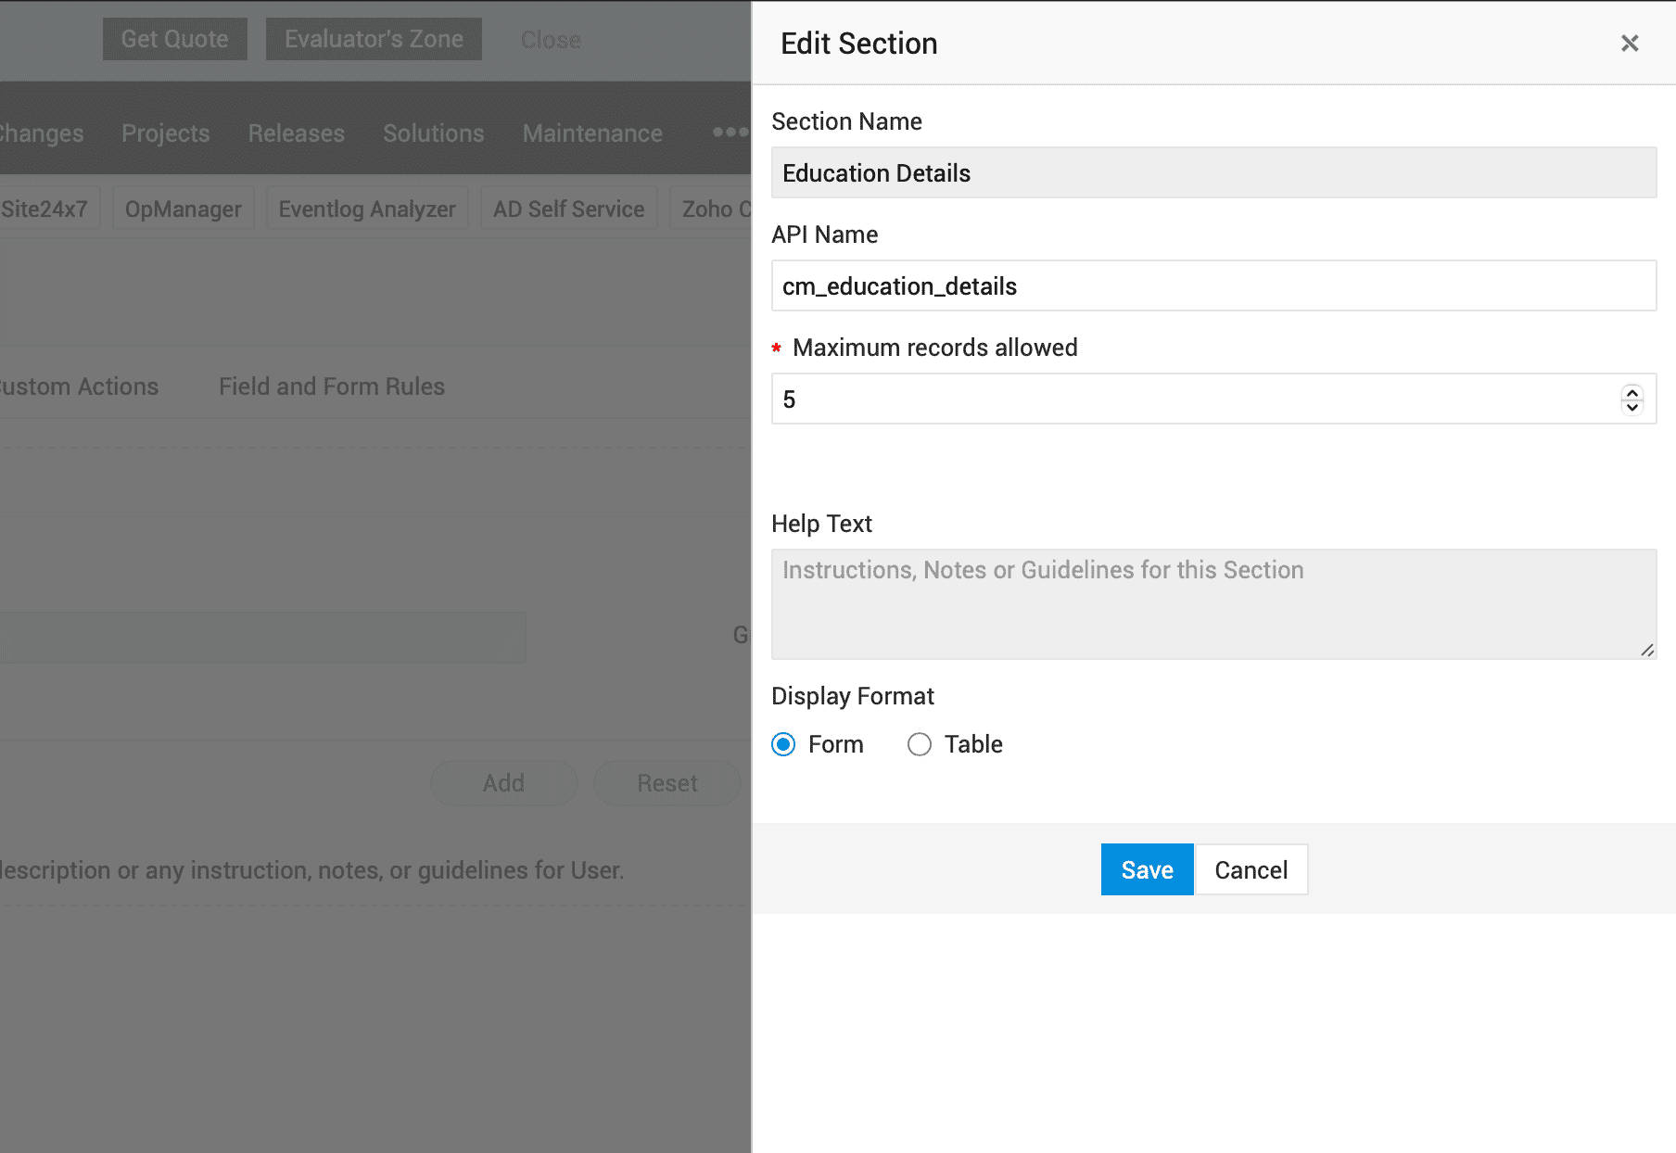This screenshot has height=1153, width=1676.
Task: Open Evaluator's Zone
Action: tap(374, 39)
